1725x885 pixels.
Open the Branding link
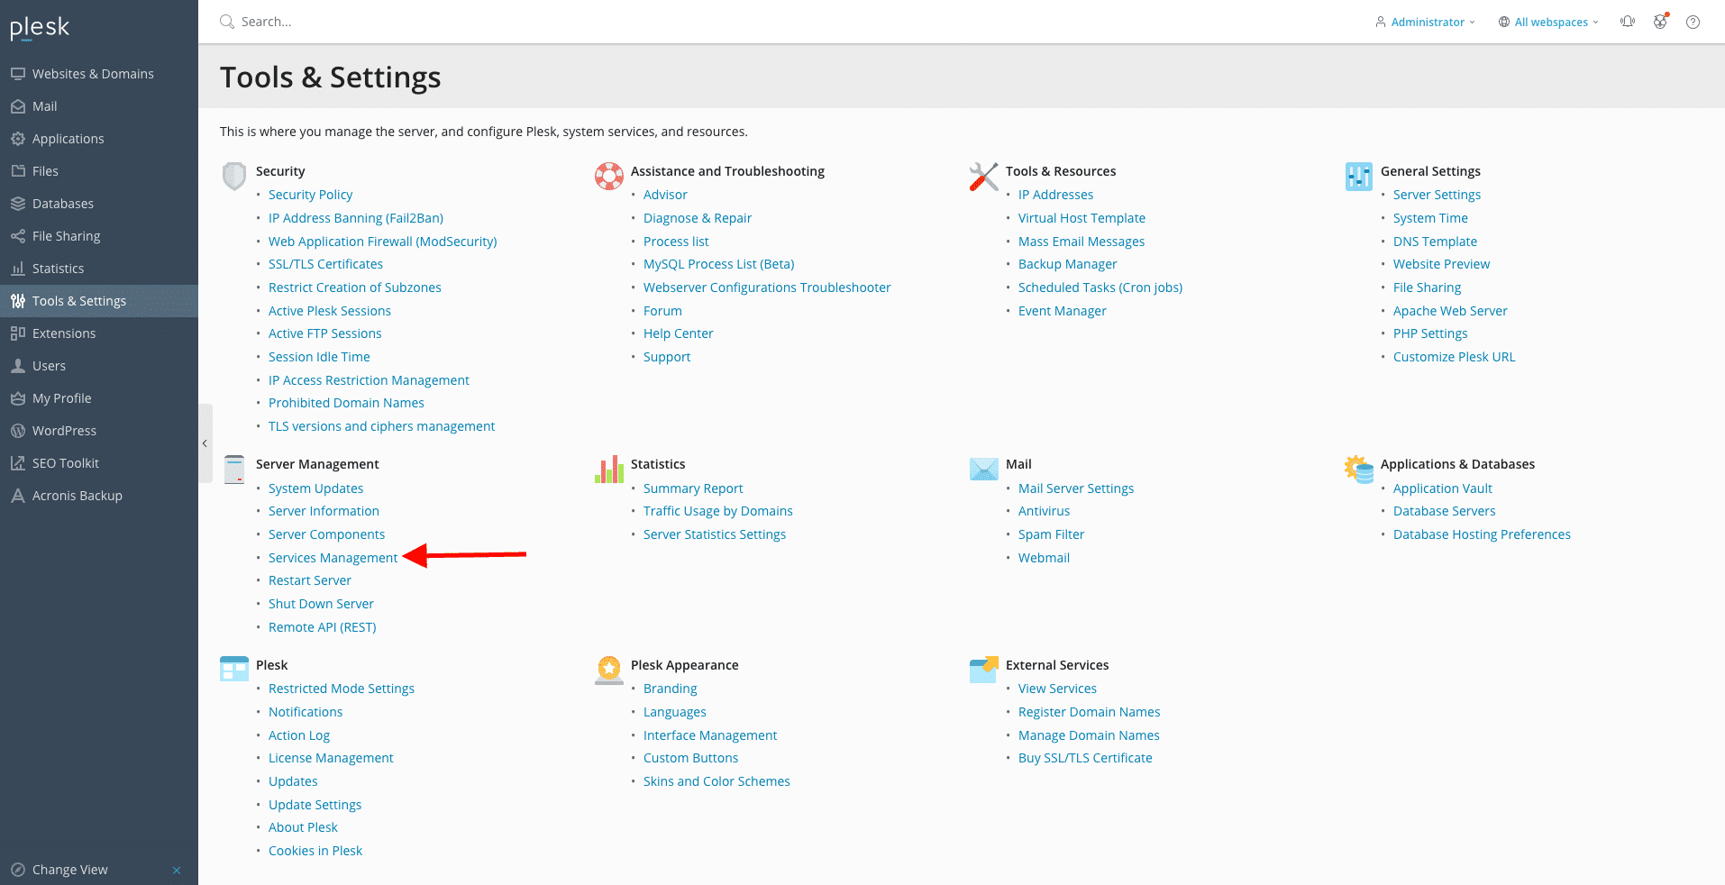[670, 689]
